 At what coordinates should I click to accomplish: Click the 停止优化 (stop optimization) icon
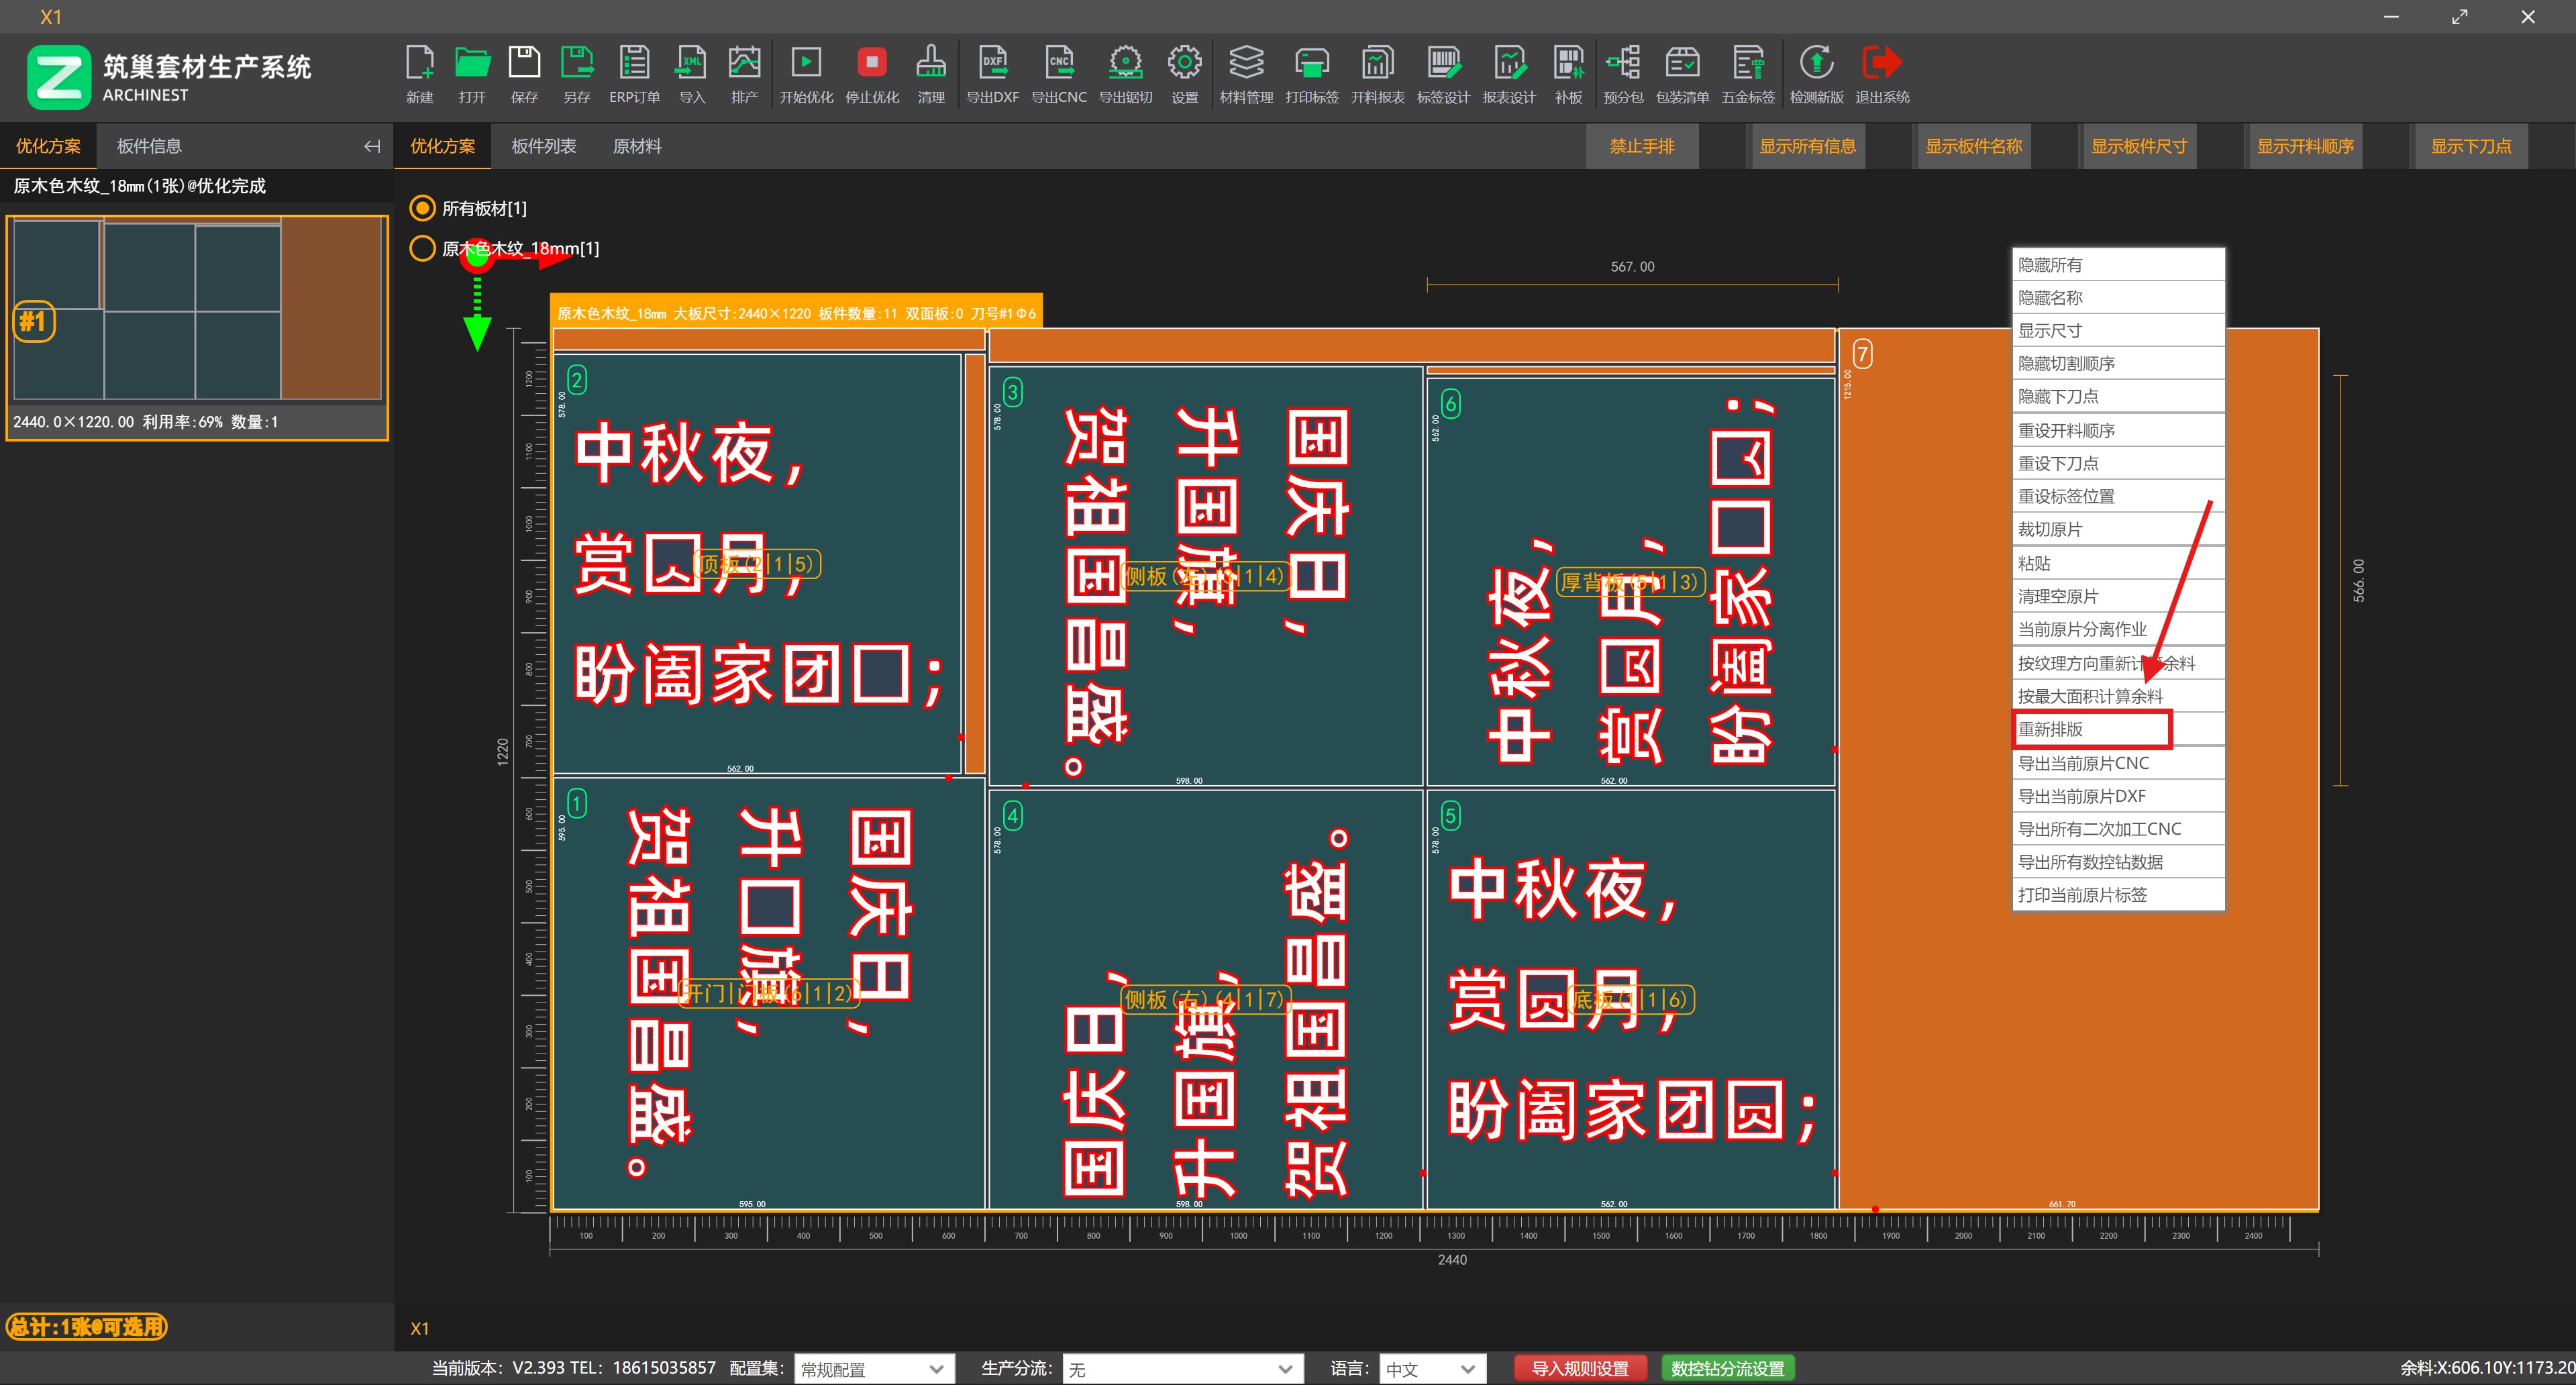pos(871,73)
